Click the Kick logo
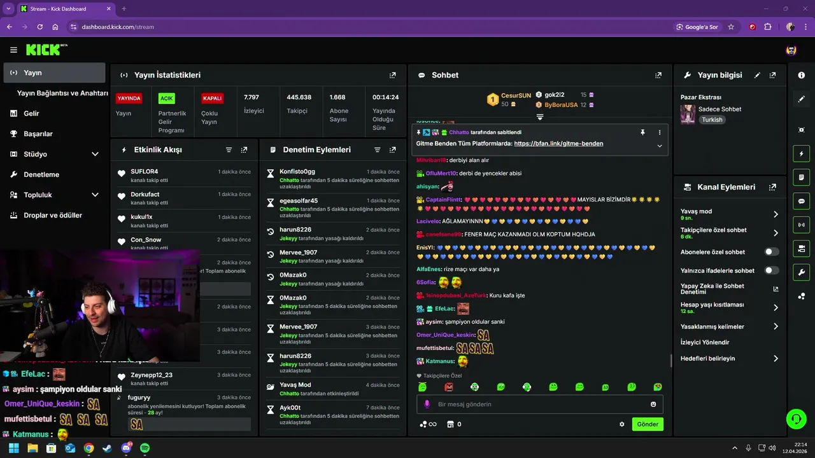 click(47, 50)
